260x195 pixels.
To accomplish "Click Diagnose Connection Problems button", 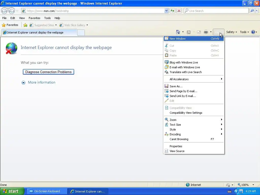I will (48, 72).
